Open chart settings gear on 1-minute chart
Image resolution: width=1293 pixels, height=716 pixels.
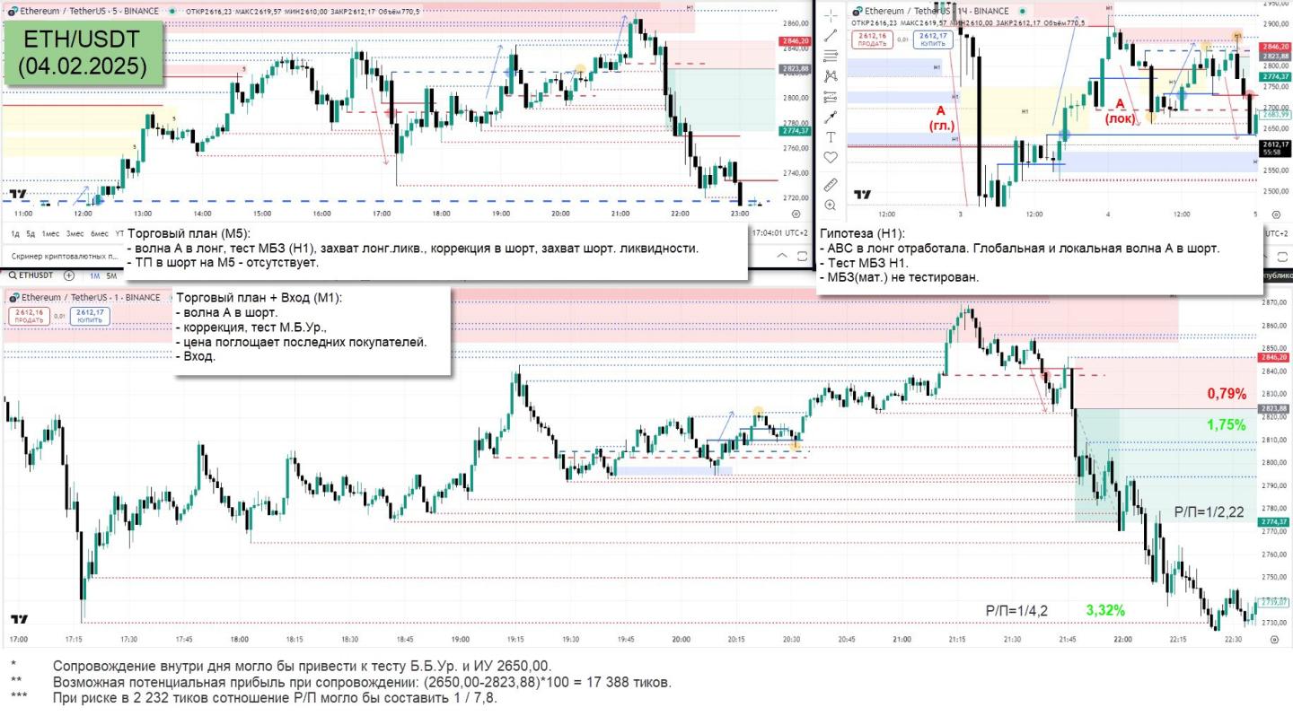[1274, 640]
